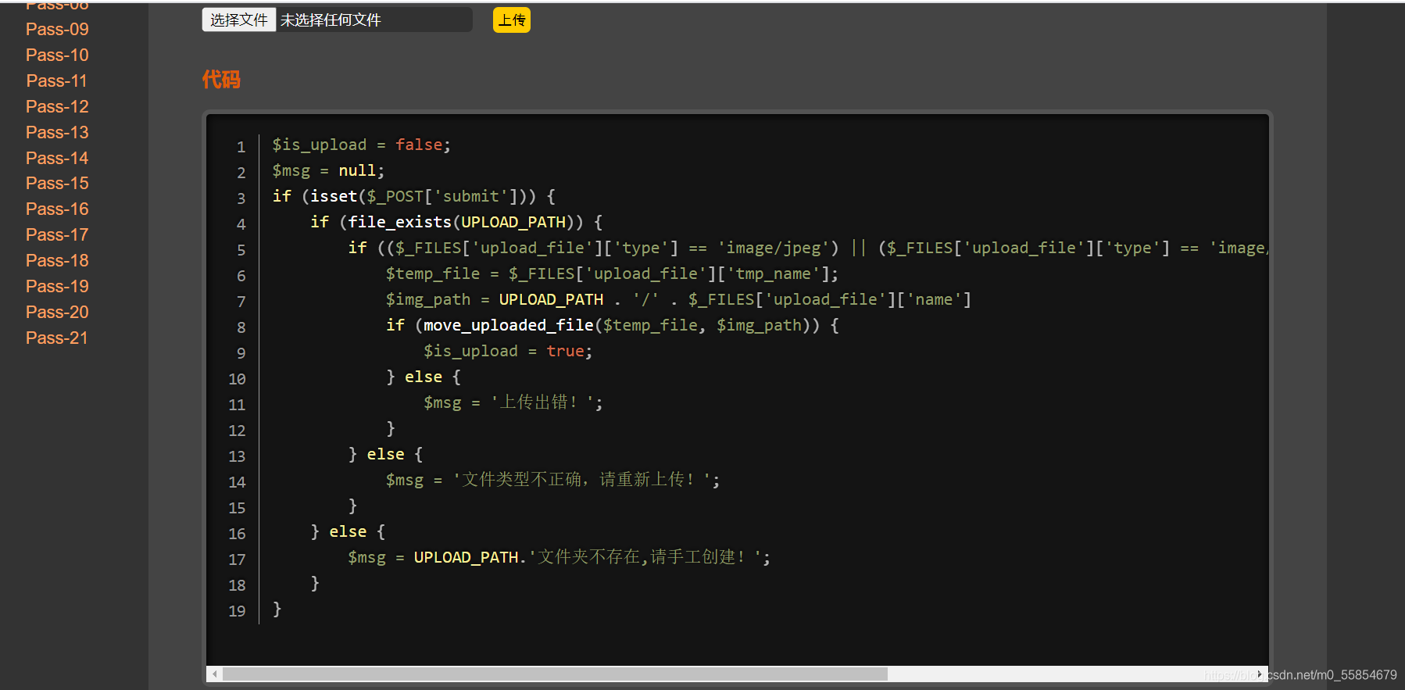
Task: Open the Pass-10 sidebar link
Action: [57, 55]
